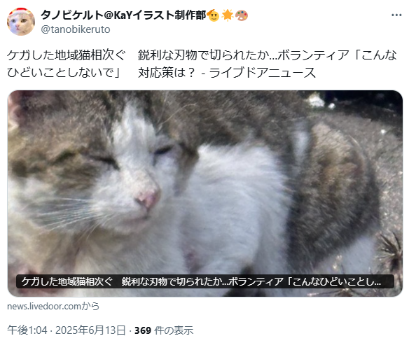This screenshot has width=409, height=343.
Task: Click the 2025年6月13日 post date
Action: [x=90, y=330]
